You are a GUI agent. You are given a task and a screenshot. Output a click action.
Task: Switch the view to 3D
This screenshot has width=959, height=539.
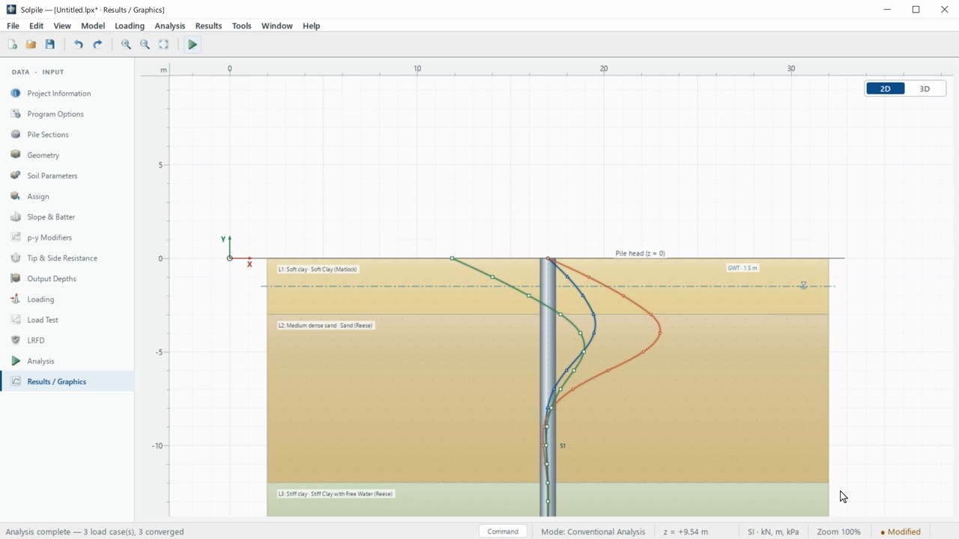point(925,88)
